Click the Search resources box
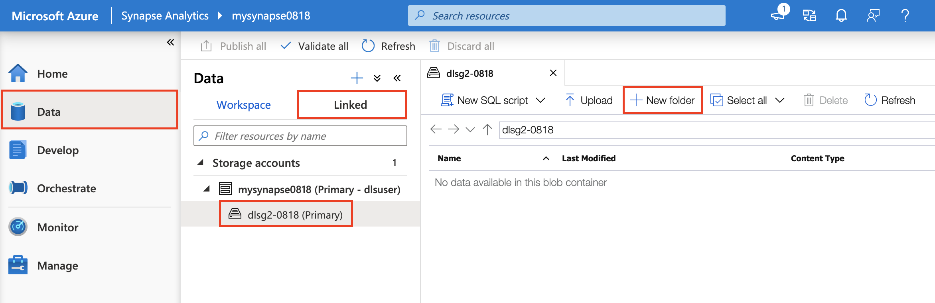The image size is (935, 303). coord(566,16)
